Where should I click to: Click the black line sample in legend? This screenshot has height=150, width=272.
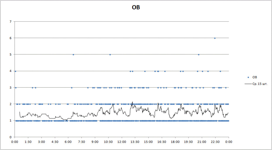click(248, 84)
